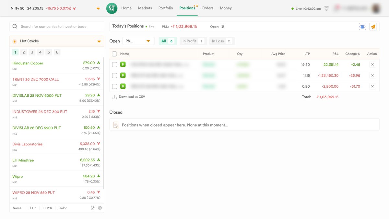Select DIVISLAB 28 NOV 6000 PUT
Viewport: 389px width, 219px height.
point(56,98)
